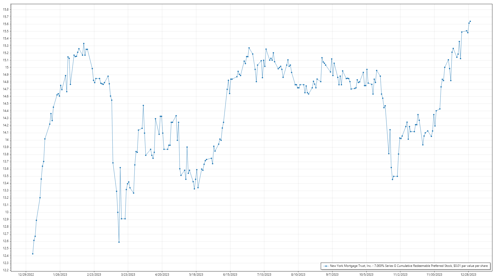Click the 1/26/2023 x-axis date label

[60, 275]
